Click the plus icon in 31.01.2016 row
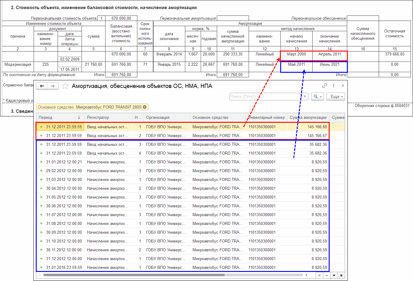 pos(41,267)
